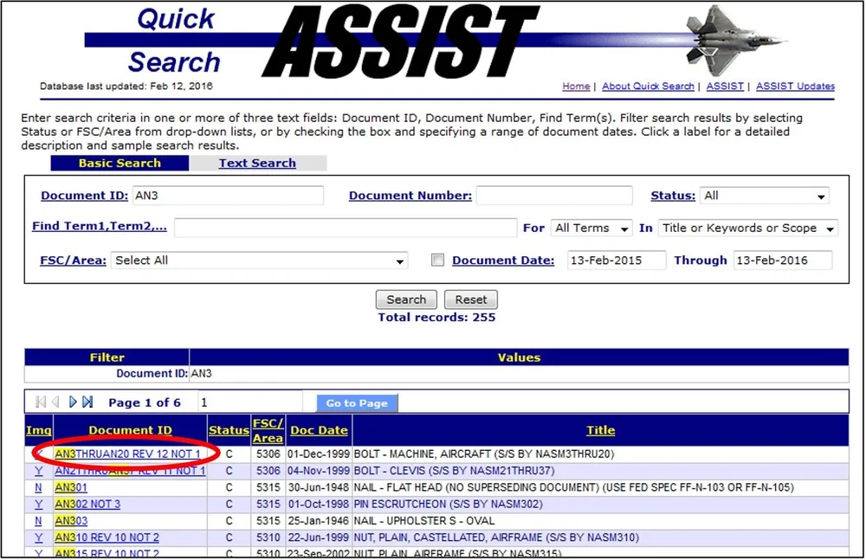
Task: Open document AN3THRUAN20 REV 12 NOT 1
Action: [127, 454]
